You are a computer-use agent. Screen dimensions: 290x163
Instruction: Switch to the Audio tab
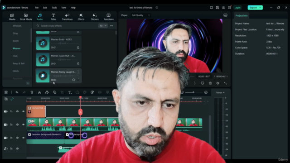39,17
